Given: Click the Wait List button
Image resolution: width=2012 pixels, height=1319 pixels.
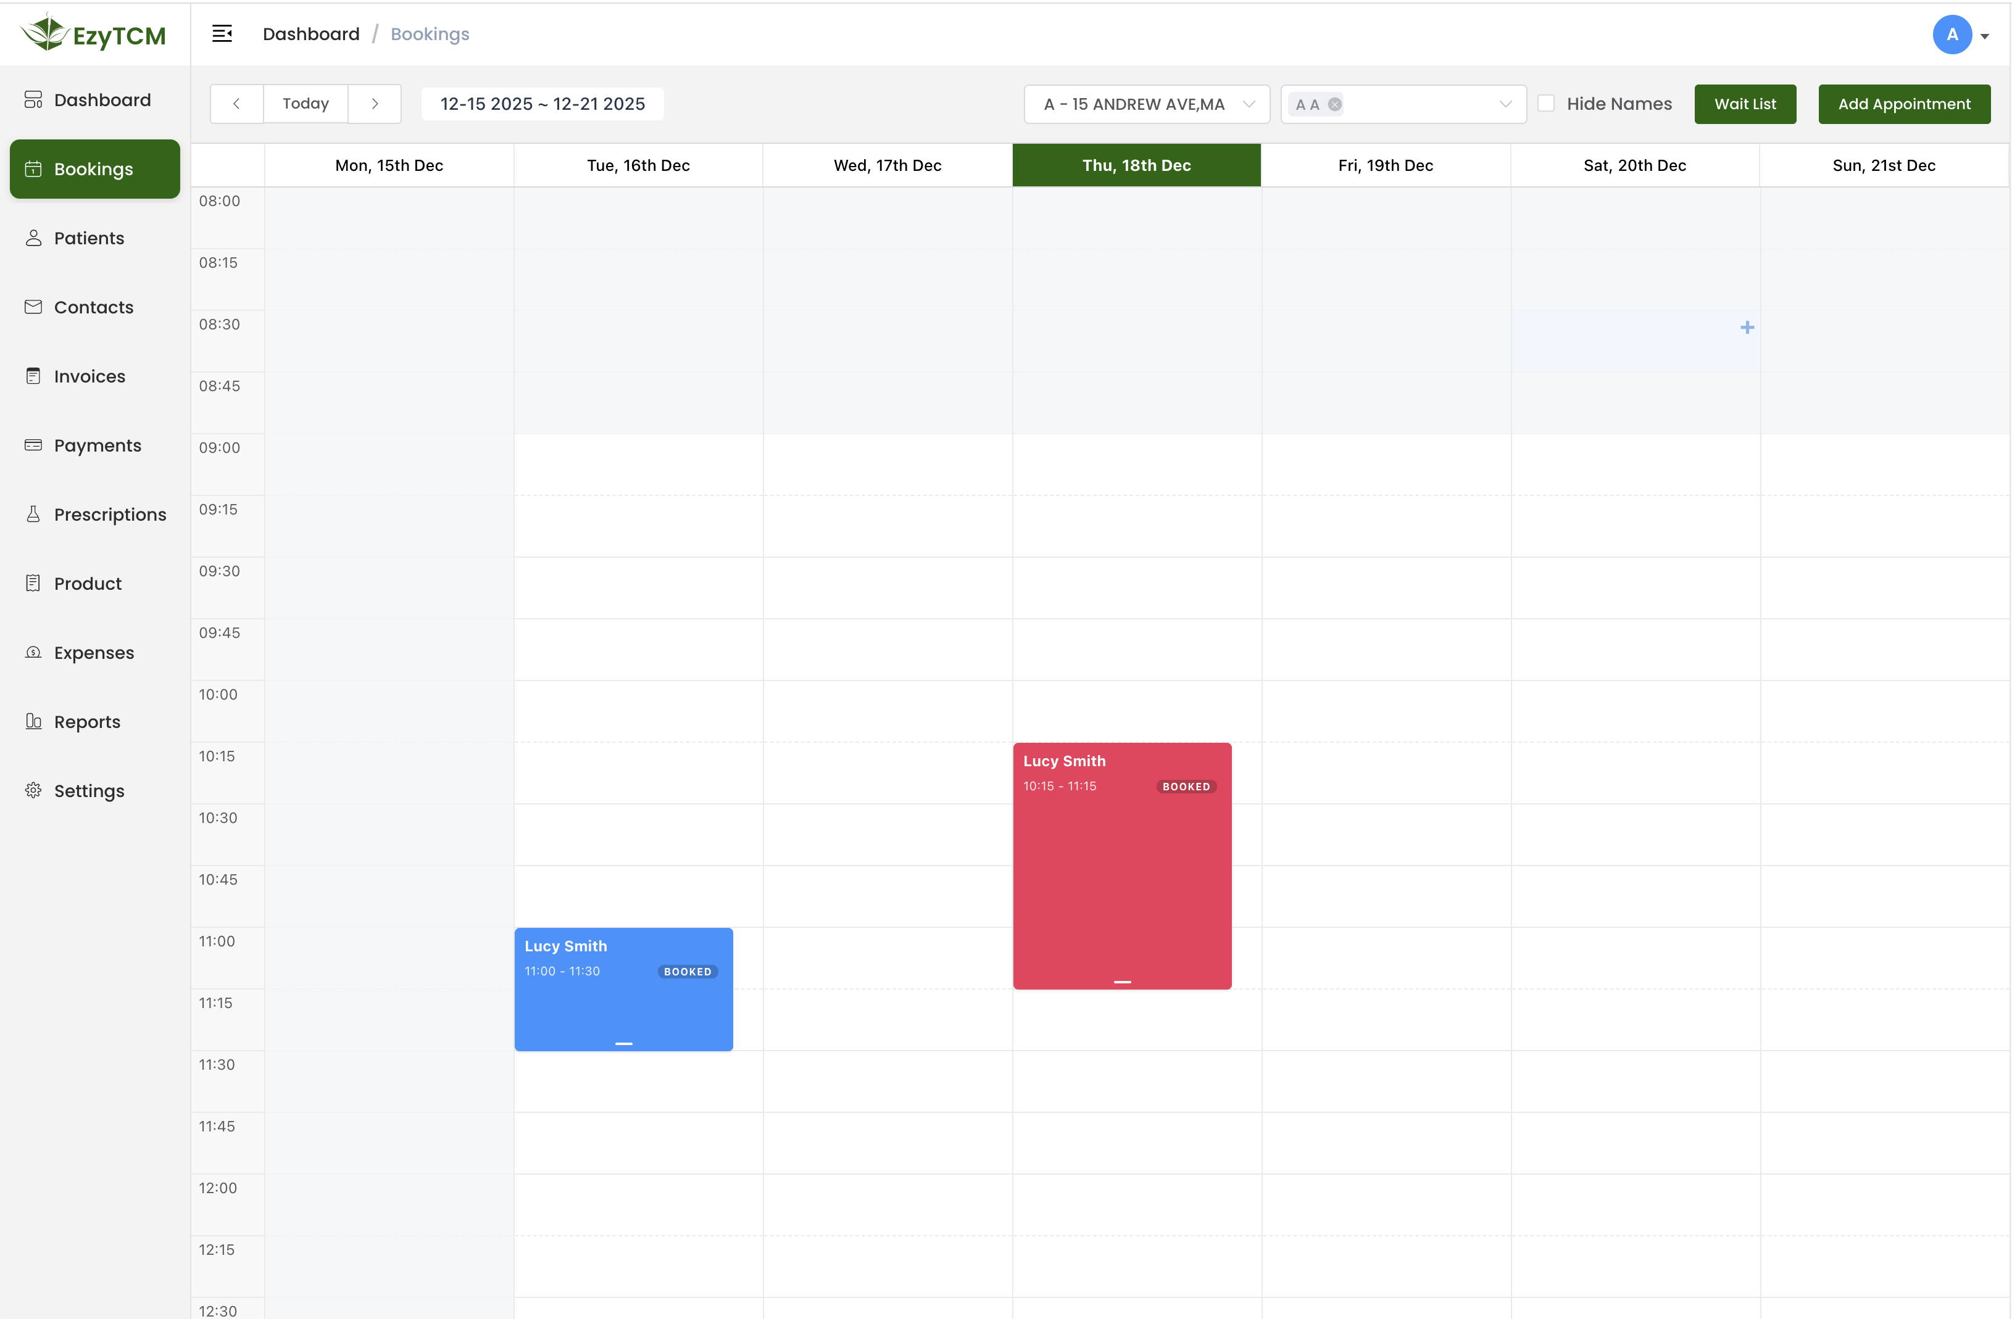Looking at the screenshot, I should (x=1745, y=104).
